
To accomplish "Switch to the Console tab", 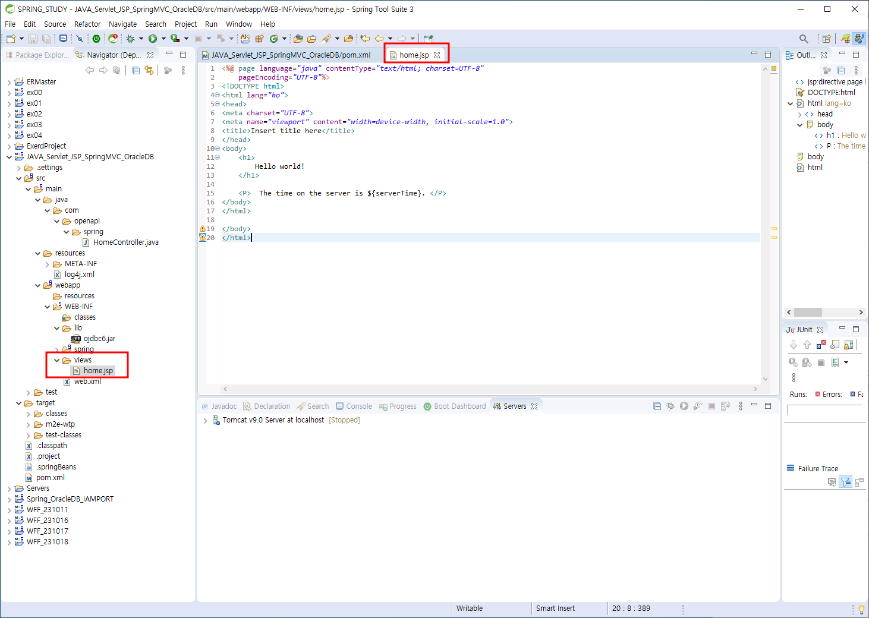I will coord(354,406).
